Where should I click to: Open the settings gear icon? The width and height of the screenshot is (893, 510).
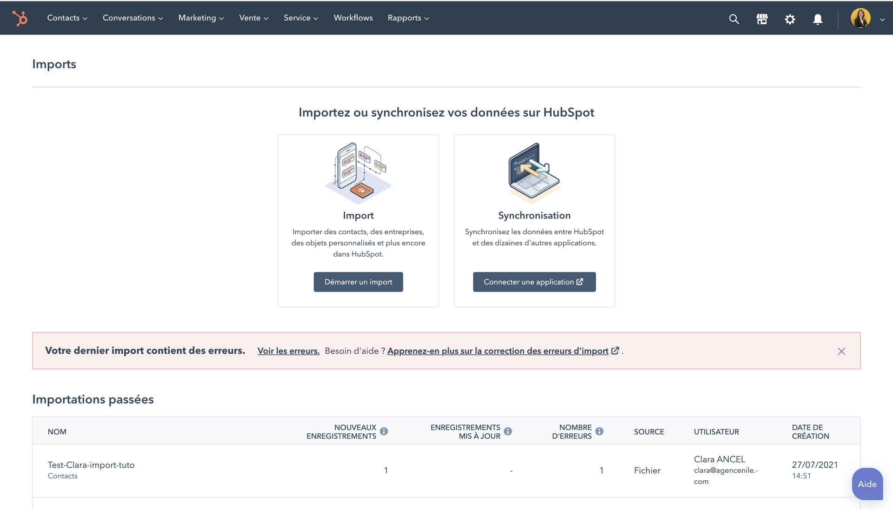point(790,19)
